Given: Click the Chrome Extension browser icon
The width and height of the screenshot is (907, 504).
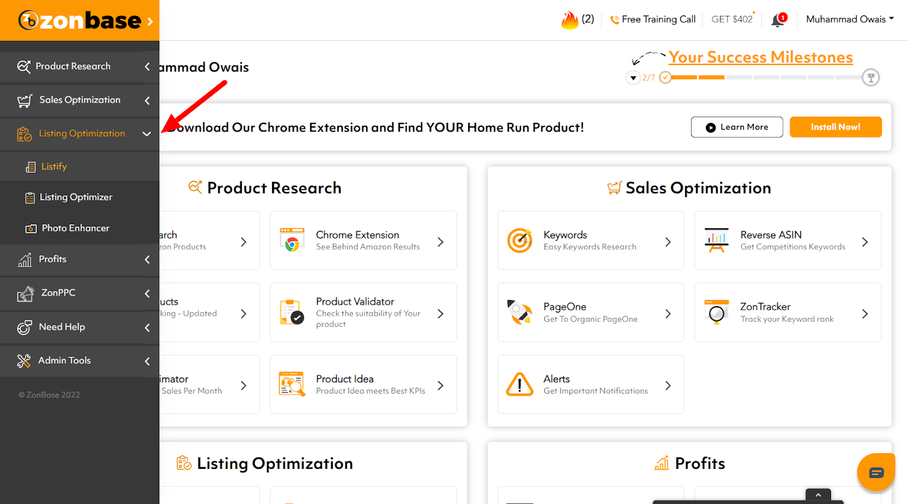Looking at the screenshot, I should point(292,240).
